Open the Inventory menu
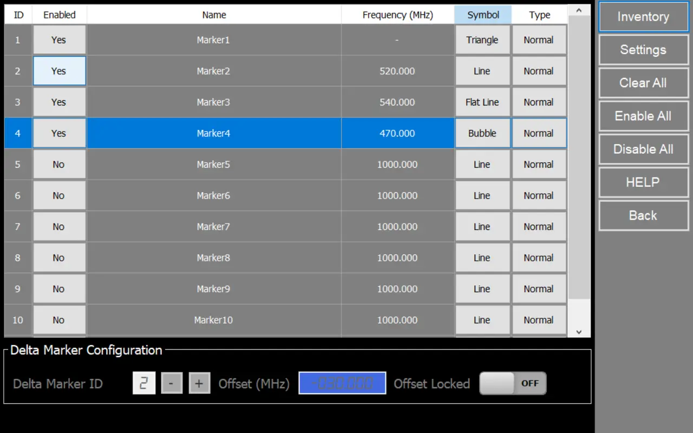This screenshot has width=693, height=433. pyautogui.click(x=643, y=17)
